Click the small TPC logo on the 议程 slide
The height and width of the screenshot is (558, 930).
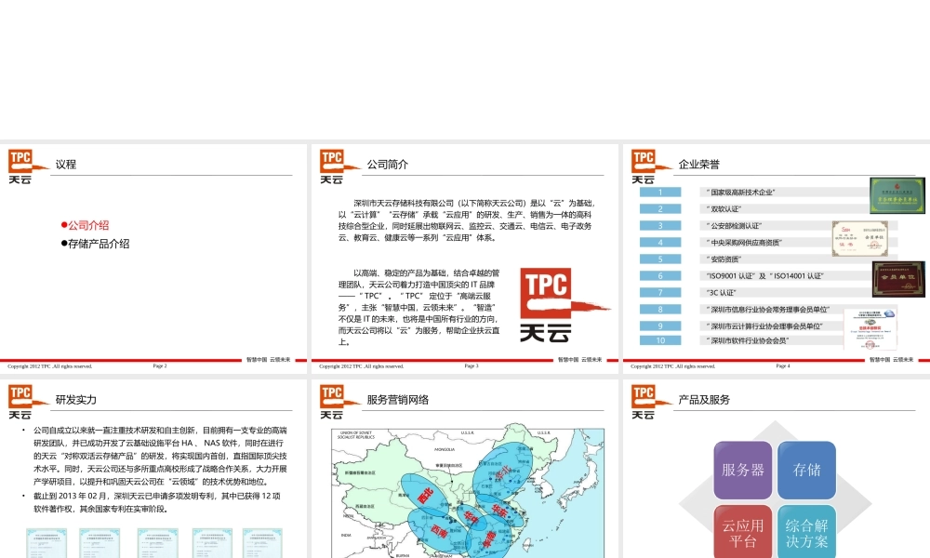(x=27, y=166)
